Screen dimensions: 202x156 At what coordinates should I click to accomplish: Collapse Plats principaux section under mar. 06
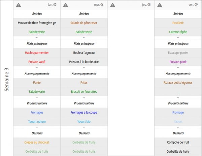click(84, 68)
